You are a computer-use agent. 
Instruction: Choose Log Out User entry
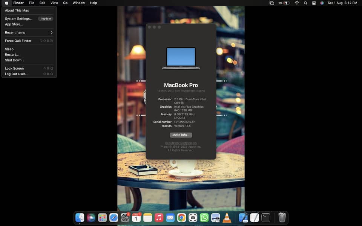tap(29, 74)
